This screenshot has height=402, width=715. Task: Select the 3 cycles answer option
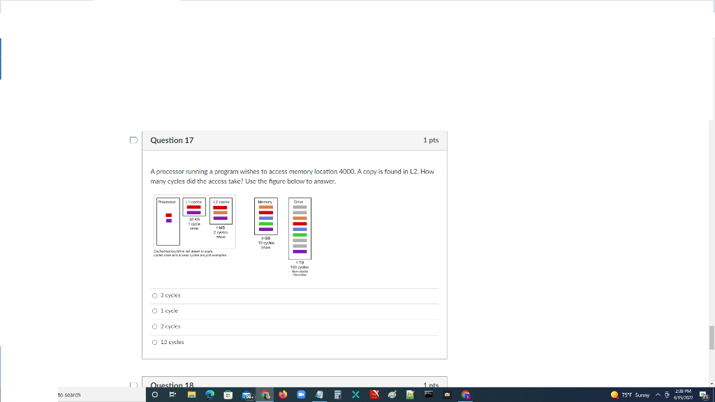tap(154, 295)
